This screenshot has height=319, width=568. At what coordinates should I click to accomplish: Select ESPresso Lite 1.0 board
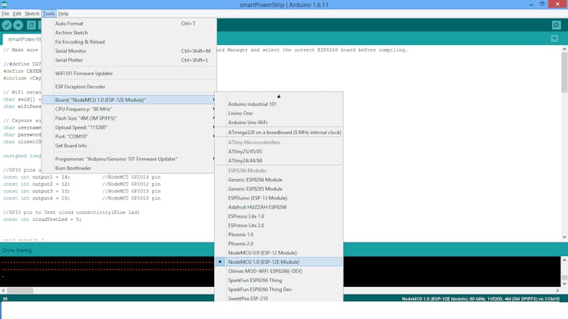pyautogui.click(x=279, y=216)
